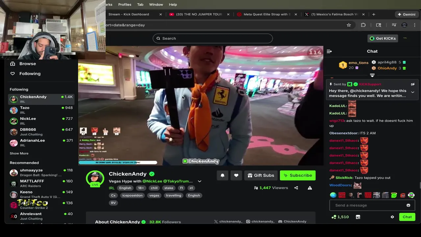Screen dimensions: 421x237
Task: Open the Window menu
Action: (156, 5)
